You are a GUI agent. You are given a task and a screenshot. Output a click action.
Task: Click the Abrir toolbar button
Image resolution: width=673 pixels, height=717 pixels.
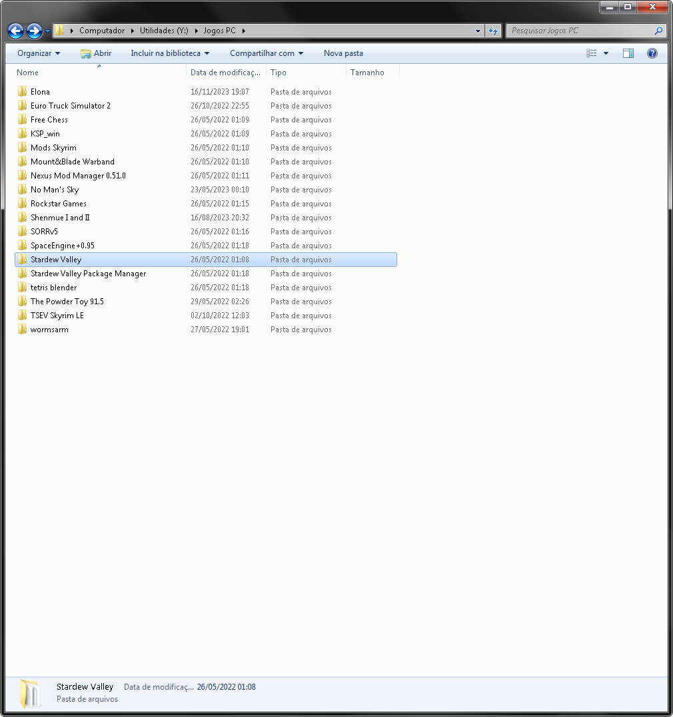[x=96, y=53]
